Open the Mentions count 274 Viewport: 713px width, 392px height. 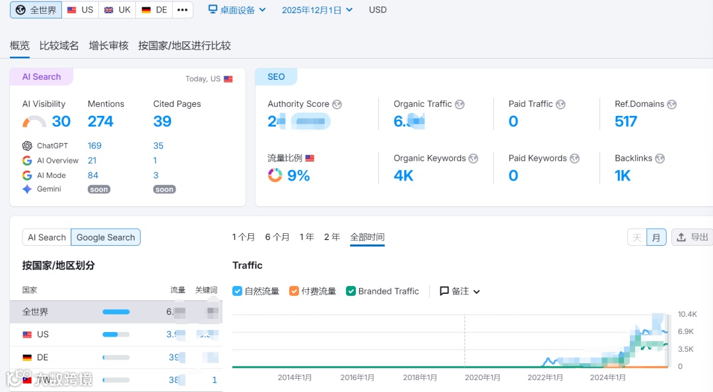coord(100,122)
